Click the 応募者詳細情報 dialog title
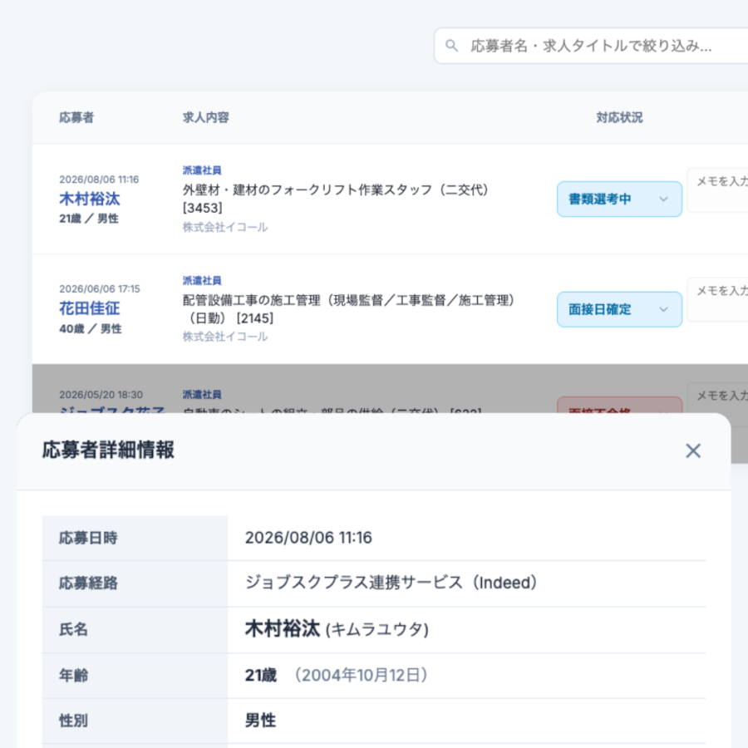The image size is (748, 748). click(108, 450)
